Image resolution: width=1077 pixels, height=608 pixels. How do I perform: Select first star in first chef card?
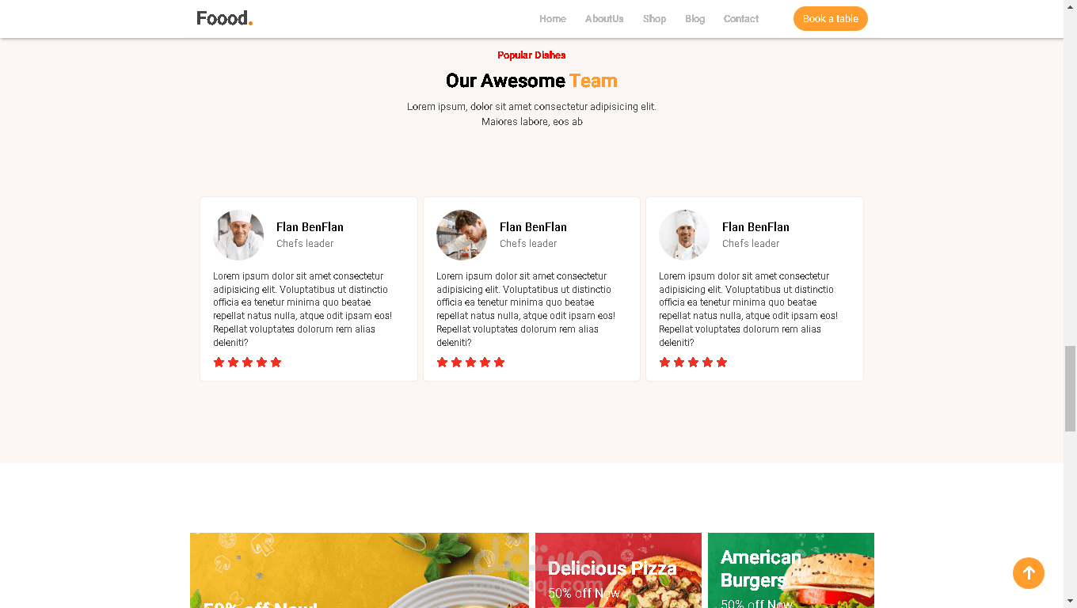219,363
